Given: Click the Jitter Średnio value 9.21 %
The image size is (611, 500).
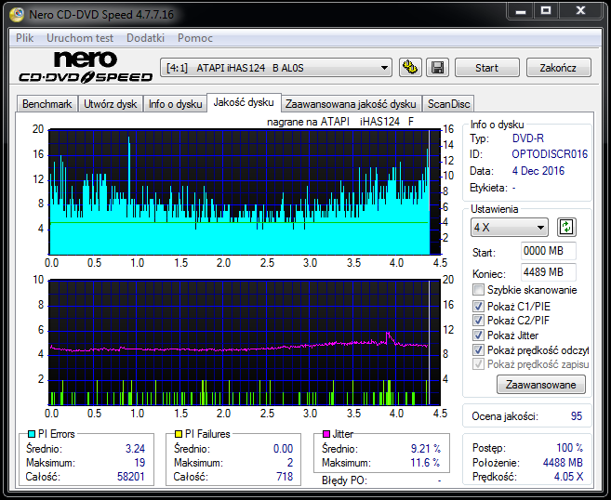Looking at the screenshot, I should point(426,449).
